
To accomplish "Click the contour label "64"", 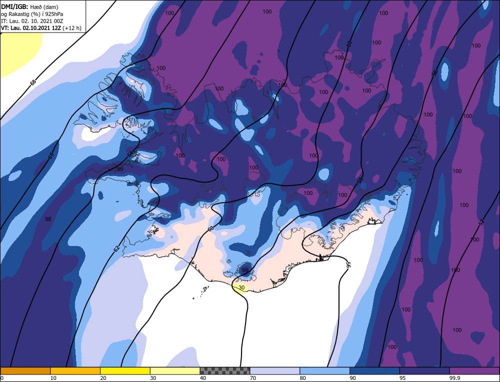I will click(x=130, y=154).
